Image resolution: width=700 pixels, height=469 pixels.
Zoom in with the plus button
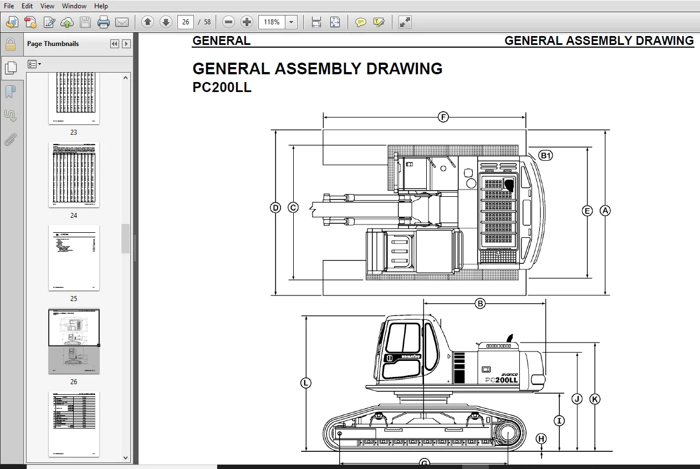pyautogui.click(x=247, y=22)
